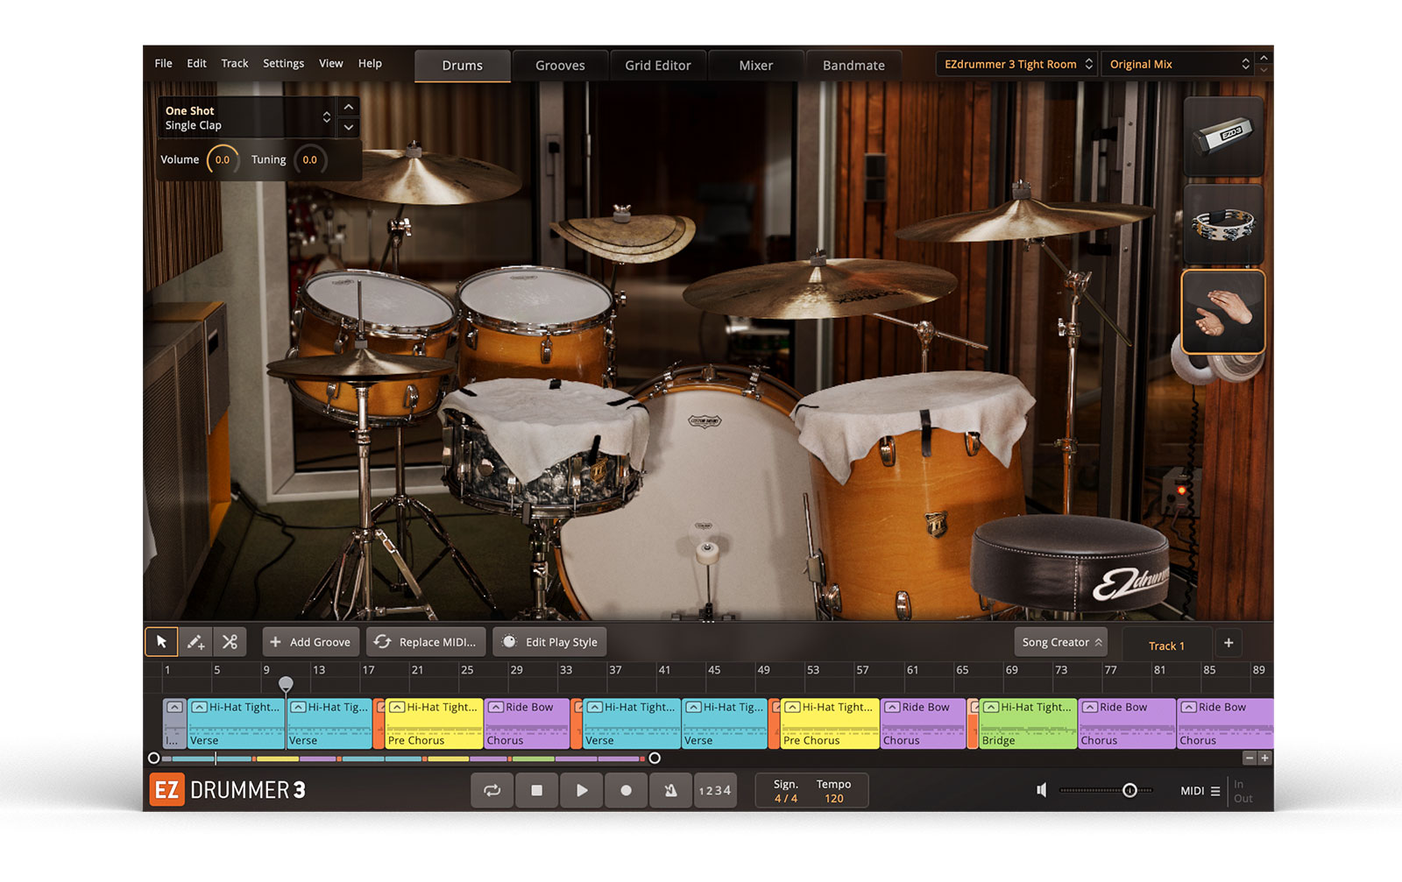This screenshot has width=1402, height=882.
Task: Expand the first Ride Bow Chorus block
Action: 496,707
